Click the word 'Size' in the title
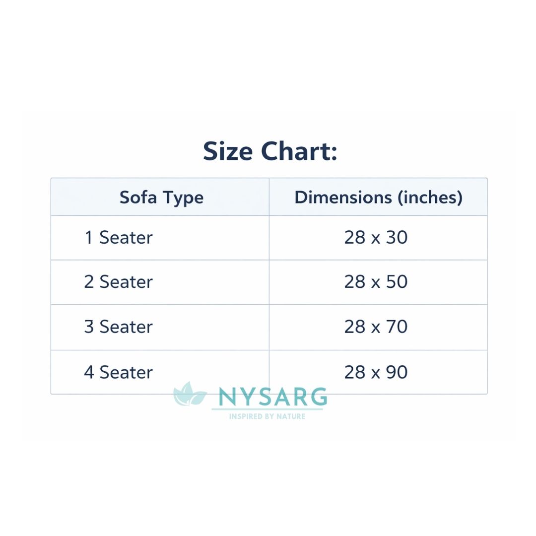 (x=228, y=151)
